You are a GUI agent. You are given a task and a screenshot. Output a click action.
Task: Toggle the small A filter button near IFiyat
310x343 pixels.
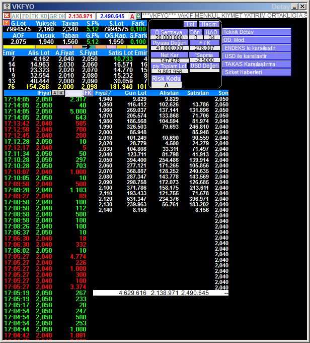click(55, 93)
